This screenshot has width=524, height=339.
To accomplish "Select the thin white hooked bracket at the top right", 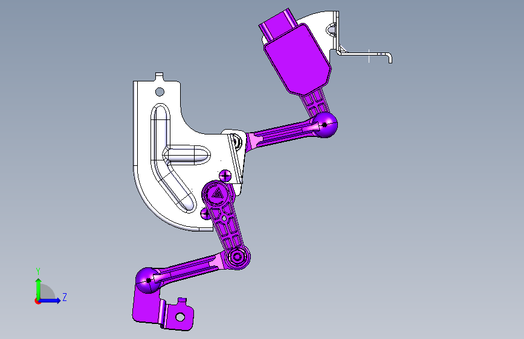I will point(364,55).
